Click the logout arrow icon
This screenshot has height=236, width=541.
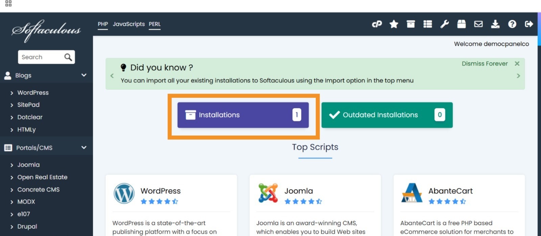[529, 24]
